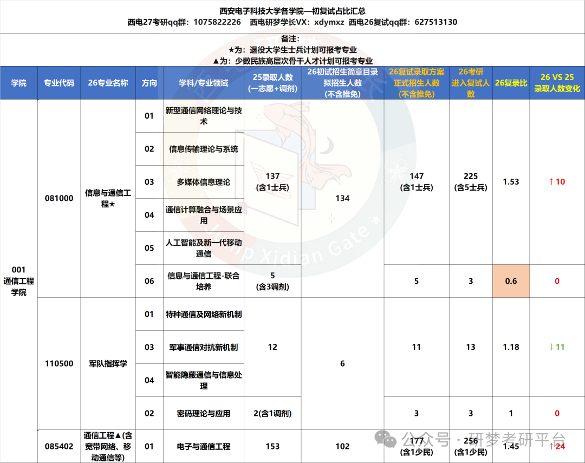Click the ratio 1 in the 密码理论与应用 row

(511, 413)
